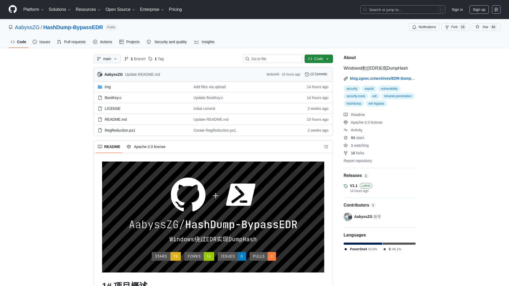
Task: Expand the Resources menu
Action: [88, 10]
